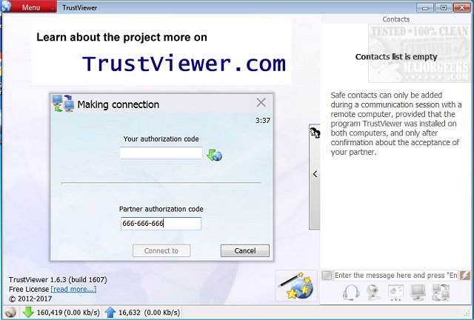
Task: Click the file transfer computers icon
Action: (x=441, y=293)
